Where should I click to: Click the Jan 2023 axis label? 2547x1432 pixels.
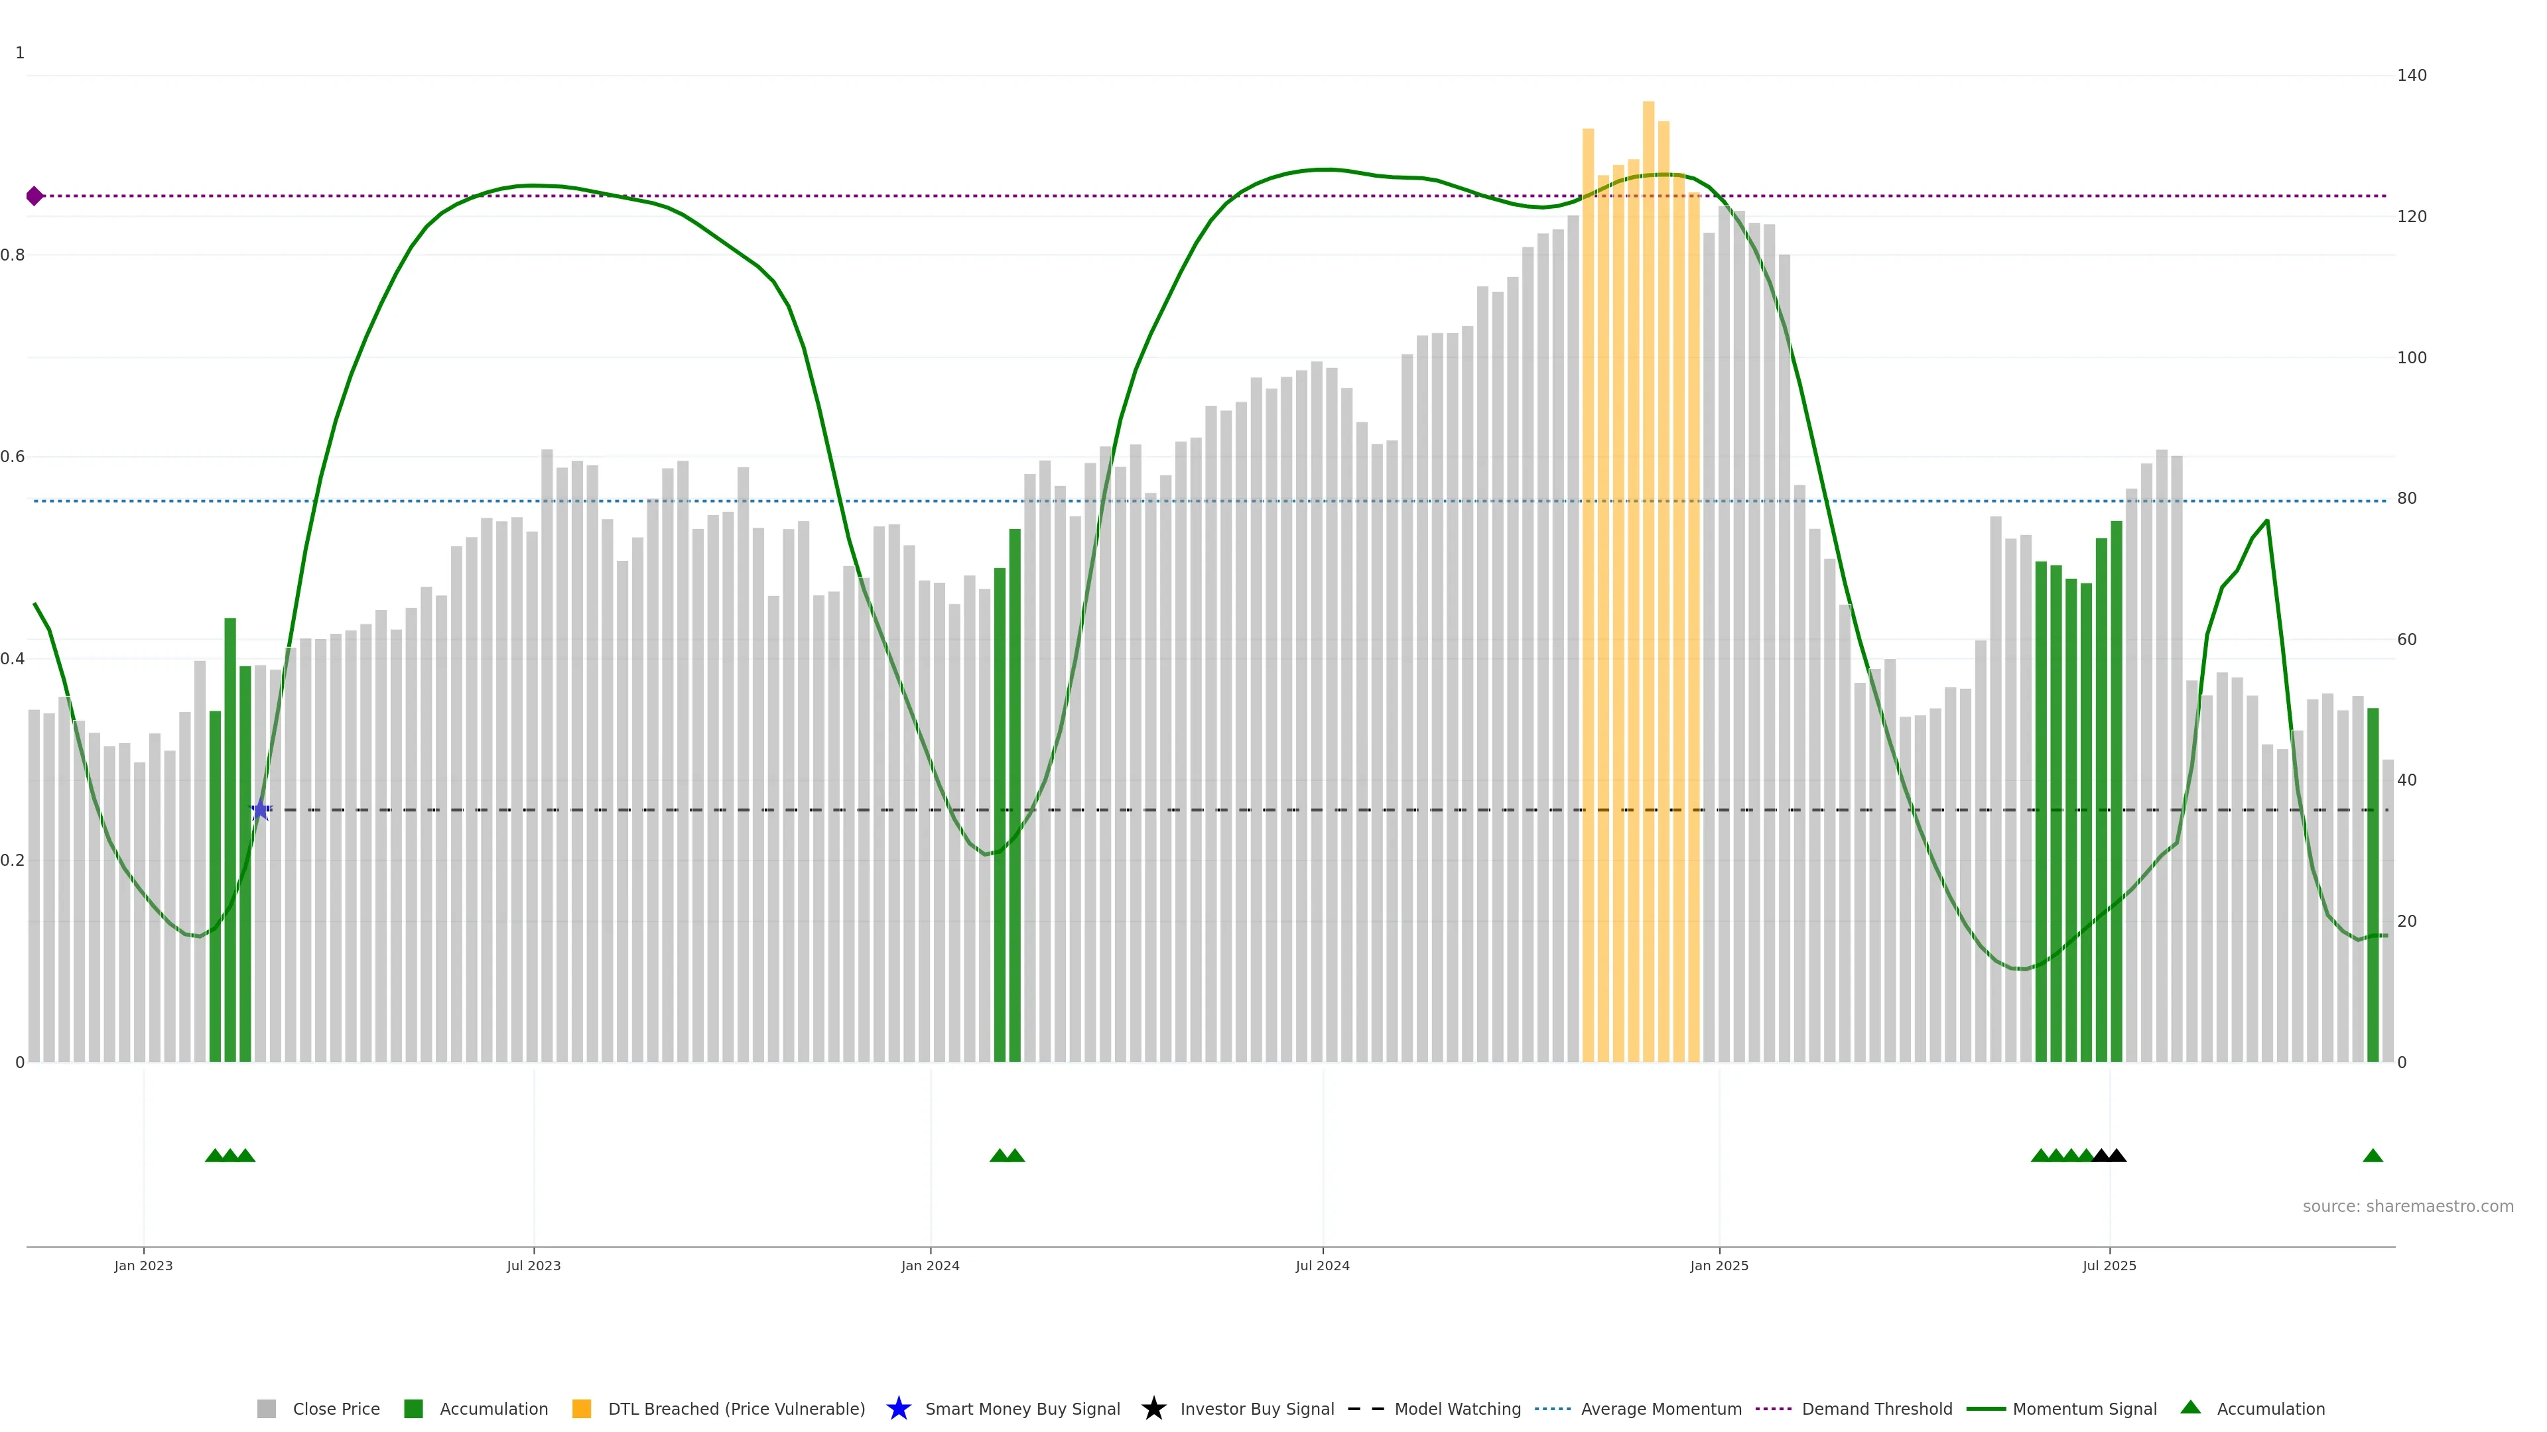tap(143, 1265)
